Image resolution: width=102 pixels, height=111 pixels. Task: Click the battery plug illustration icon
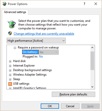tap(12, 24)
